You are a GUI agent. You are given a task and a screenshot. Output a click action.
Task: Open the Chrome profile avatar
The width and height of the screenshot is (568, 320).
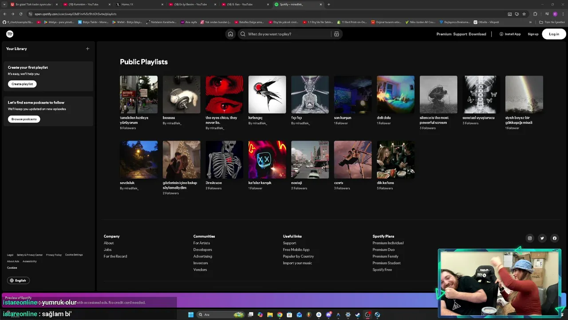coord(555,14)
